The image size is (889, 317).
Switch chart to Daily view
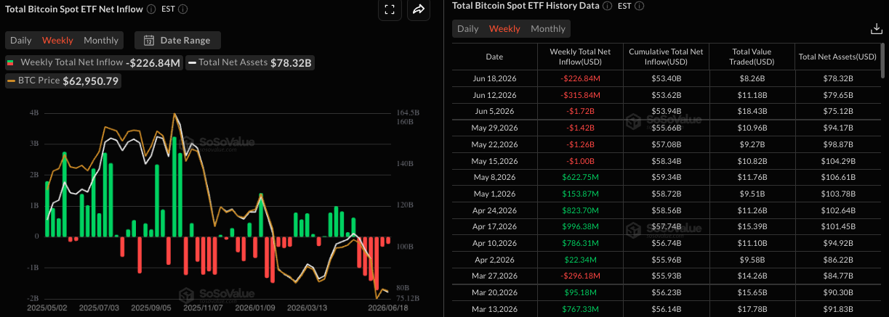coord(20,41)
